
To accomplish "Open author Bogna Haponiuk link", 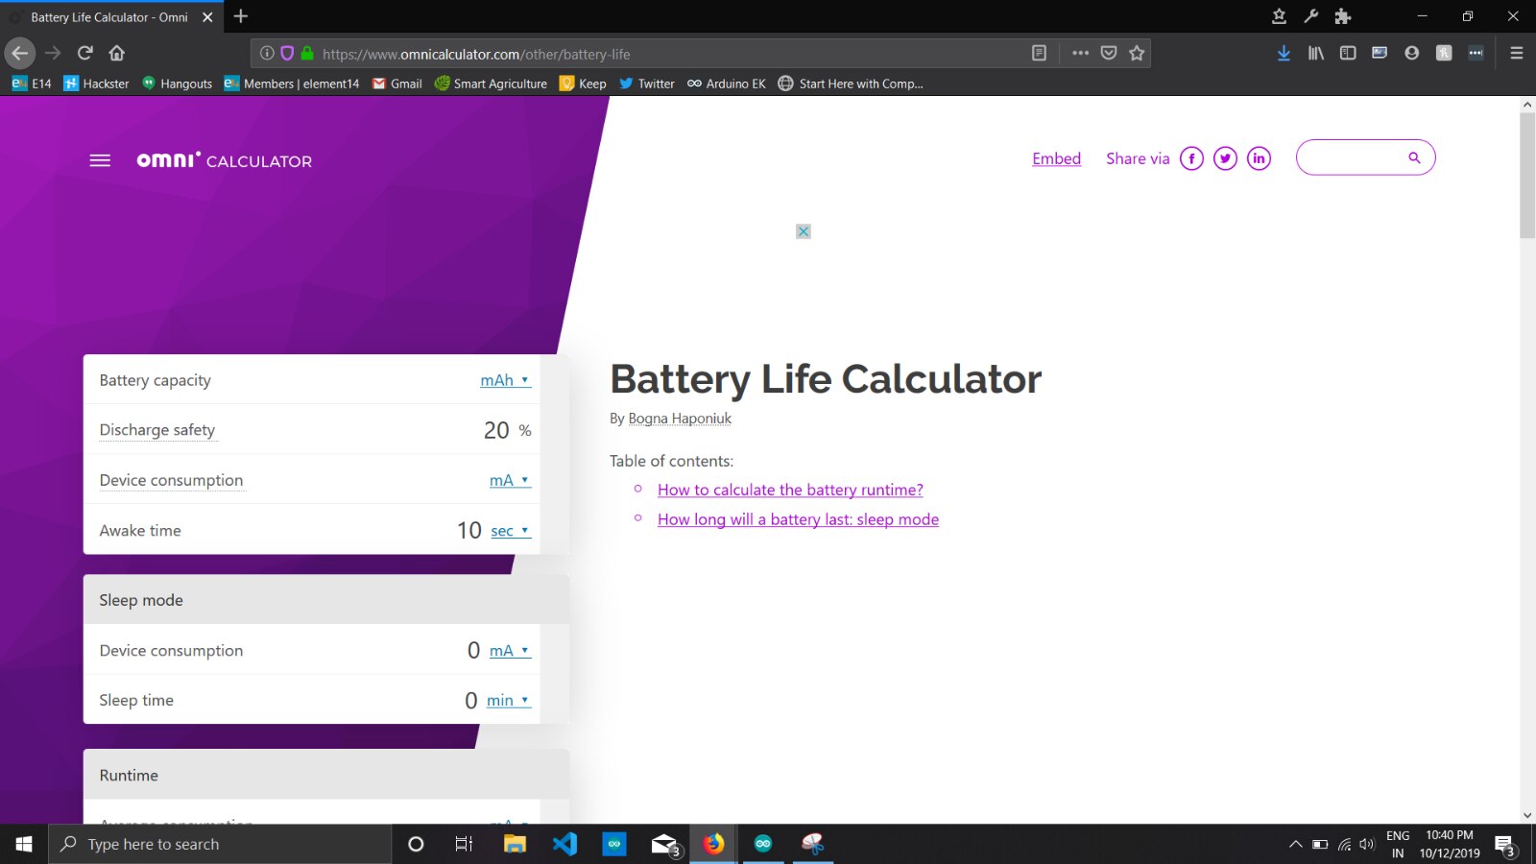I will coord(680,419).
